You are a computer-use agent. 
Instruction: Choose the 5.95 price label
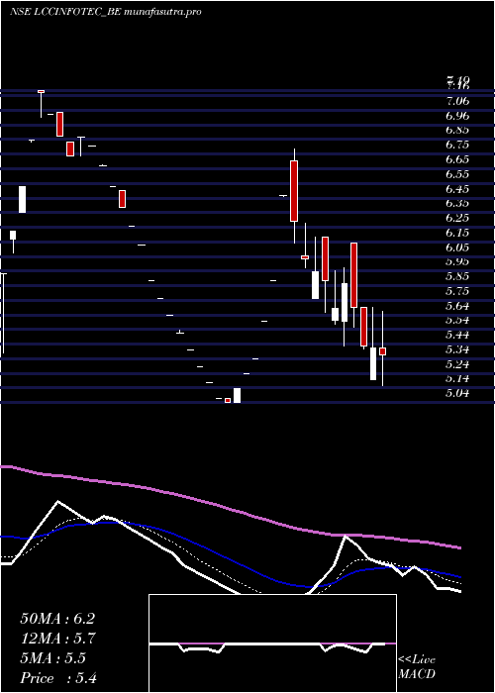pyautogui.click(x=457, y=261)
